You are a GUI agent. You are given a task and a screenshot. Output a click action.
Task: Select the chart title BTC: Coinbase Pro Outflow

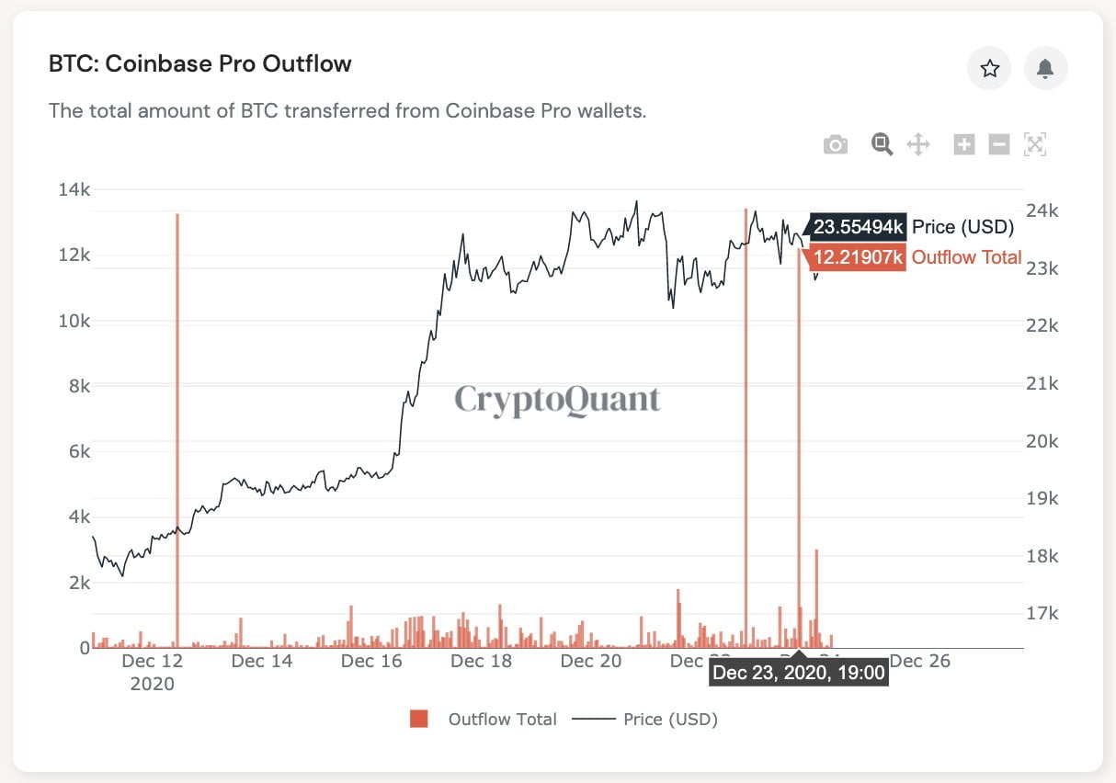pyautogui.click(x=199, y=63)
